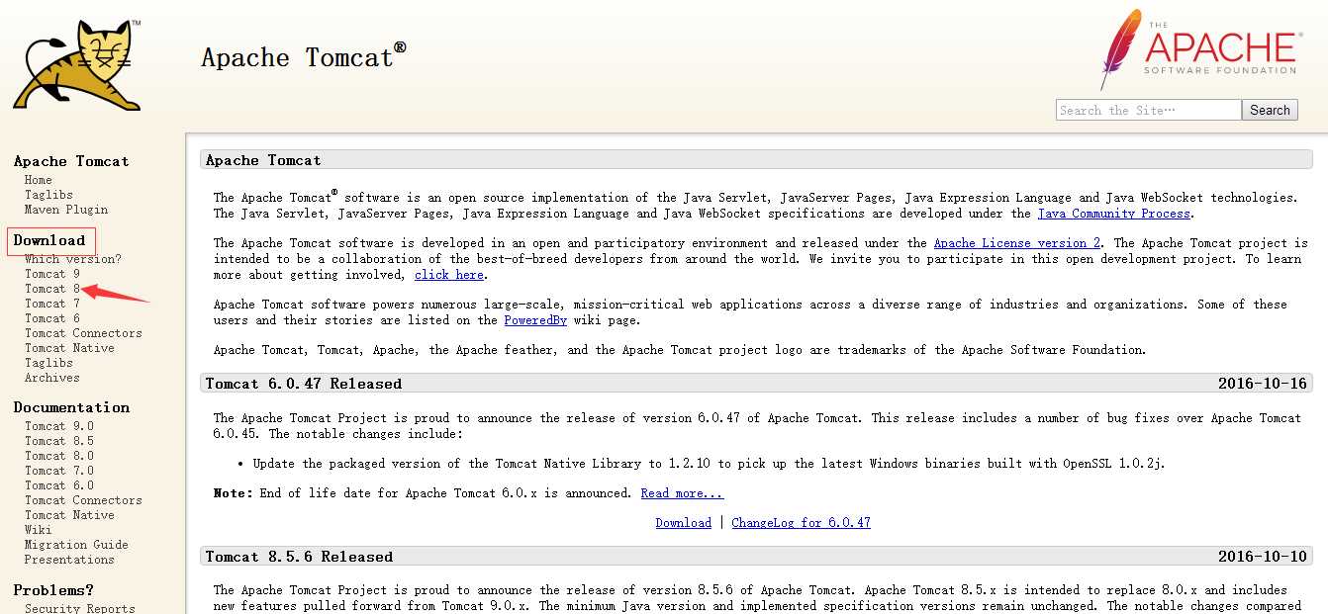Open the Security Reports link
This screenshot has width=1328, height=614.
tap(80, 608)
